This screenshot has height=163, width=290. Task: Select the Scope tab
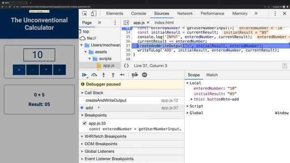pyautogui.click(x=193, y=75)
